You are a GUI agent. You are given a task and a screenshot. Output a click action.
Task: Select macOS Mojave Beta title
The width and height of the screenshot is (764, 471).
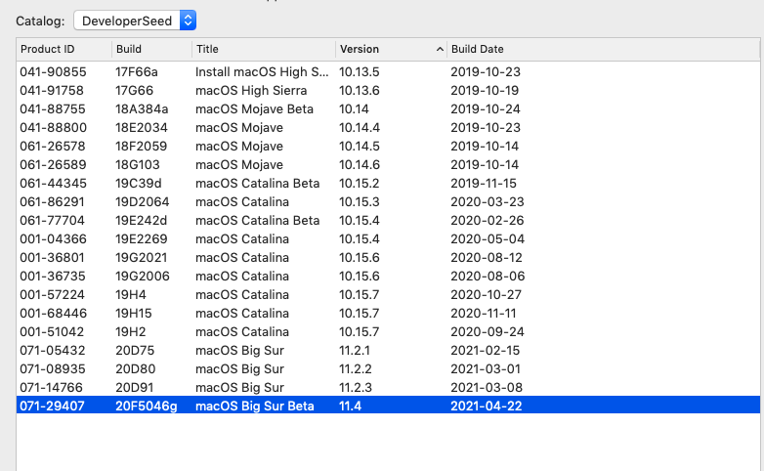(254, 109)
